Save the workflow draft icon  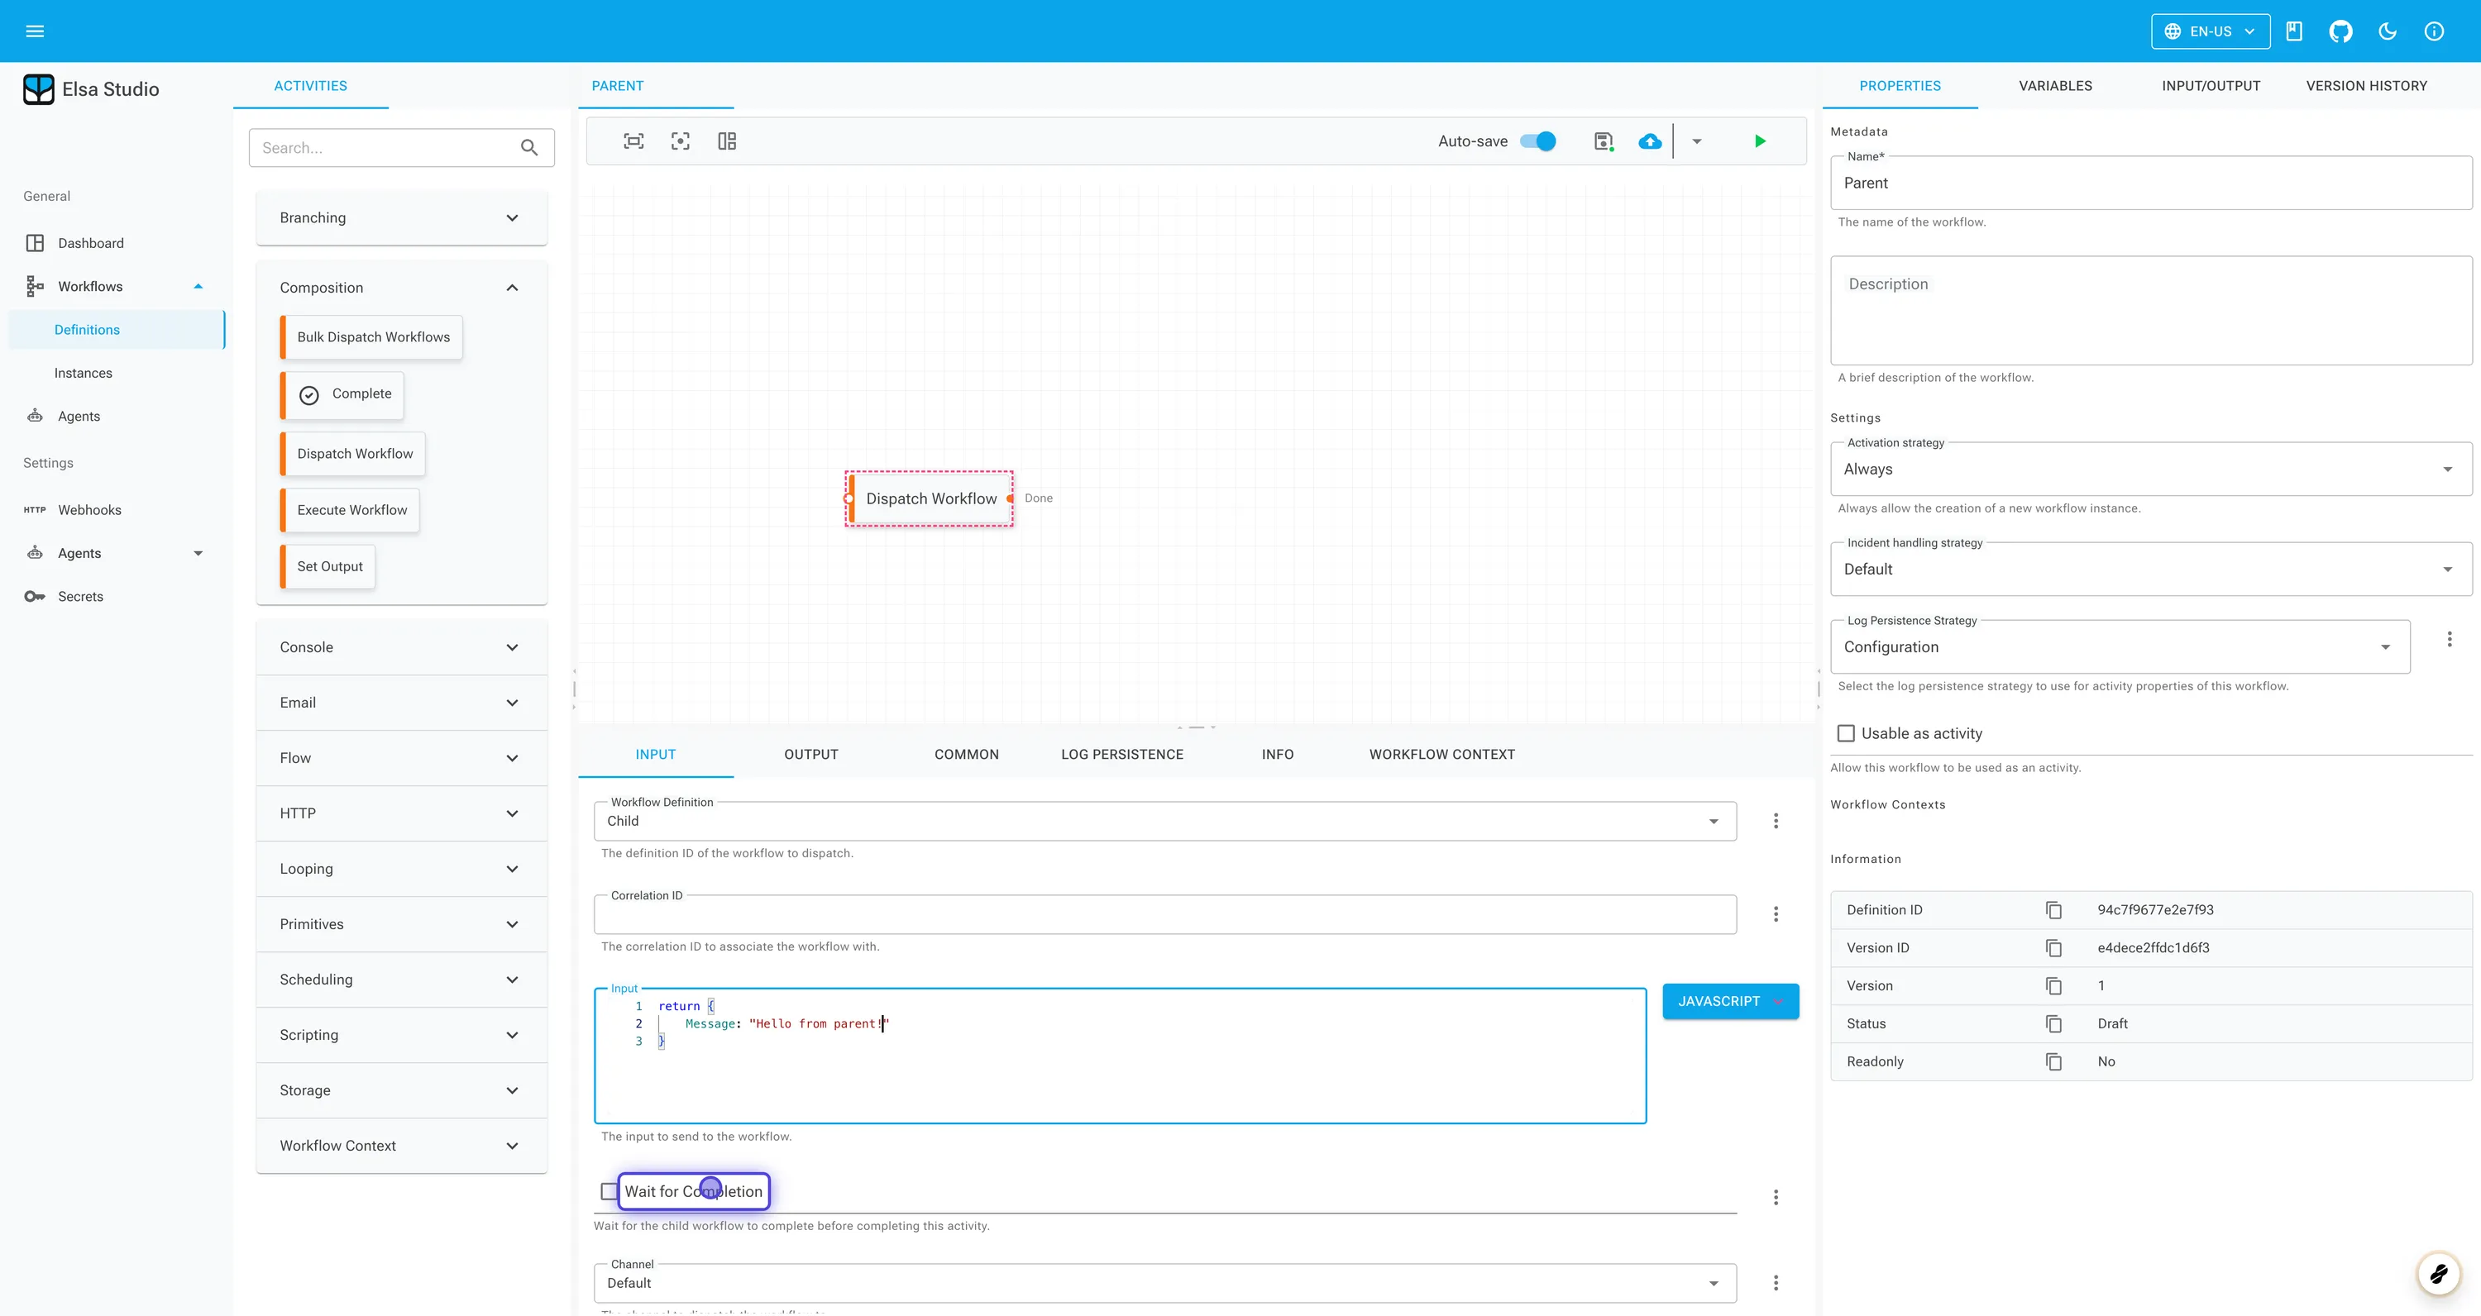(x=1604, y=141)
